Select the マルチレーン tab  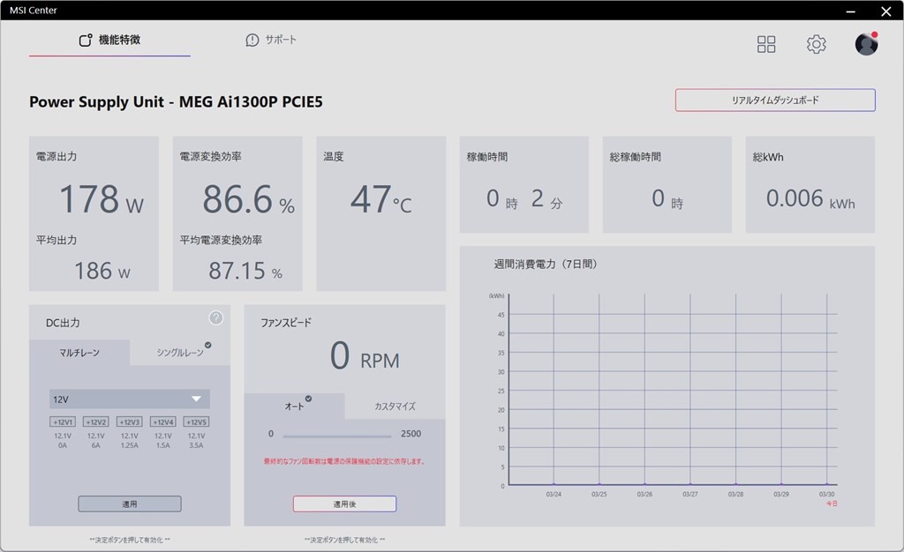click(x=79, y=352)
